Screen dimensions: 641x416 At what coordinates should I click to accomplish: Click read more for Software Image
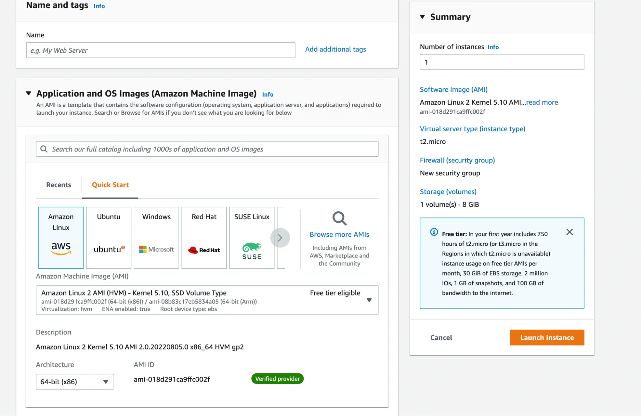coord(542,102)
